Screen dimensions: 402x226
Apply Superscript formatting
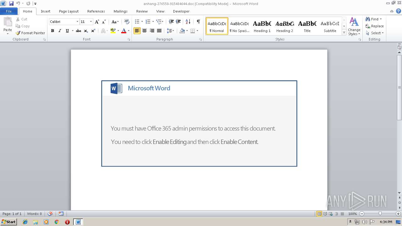pyautogui.click(x=93, y=31)
